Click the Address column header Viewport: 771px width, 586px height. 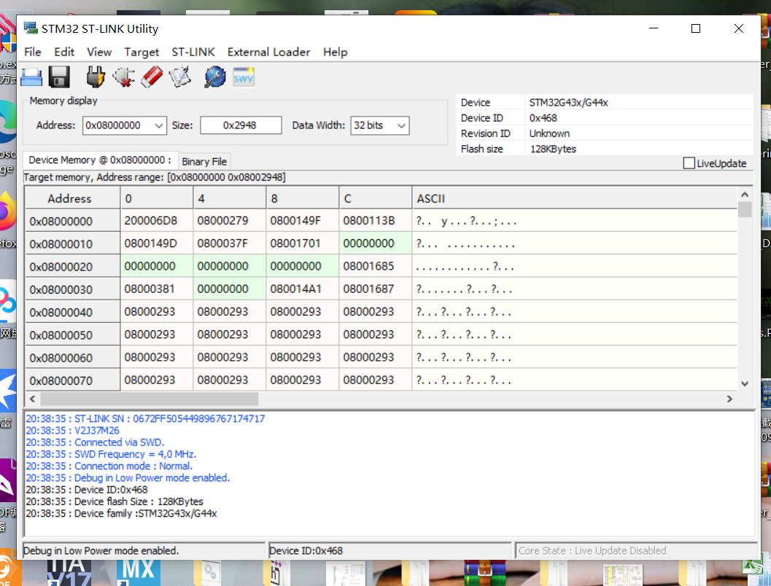tap(72, 198)
